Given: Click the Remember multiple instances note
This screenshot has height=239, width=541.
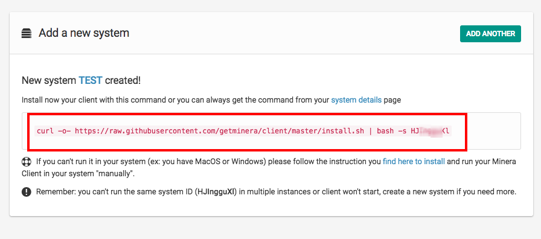Looking at the screenshot, I should [x=276, y=192].
